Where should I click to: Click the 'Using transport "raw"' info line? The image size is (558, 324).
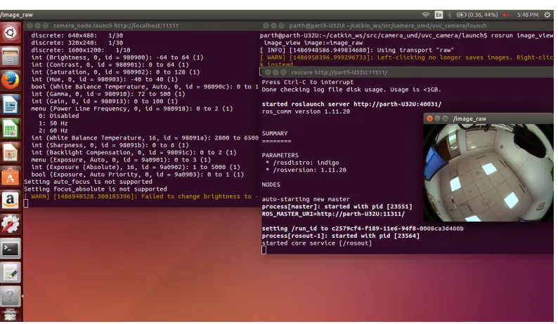356,50
